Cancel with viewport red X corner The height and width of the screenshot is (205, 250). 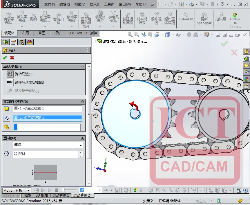coord(234,52)
